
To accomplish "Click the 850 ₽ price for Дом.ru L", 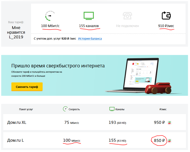I will click(x=159, y=141).
